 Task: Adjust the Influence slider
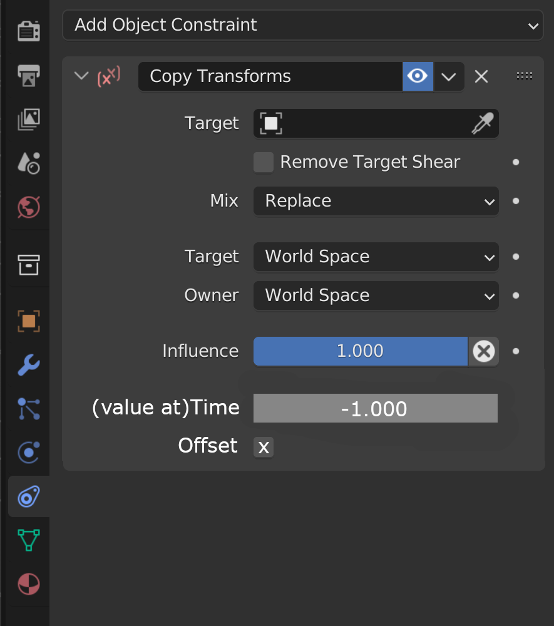tap(361, 351)
